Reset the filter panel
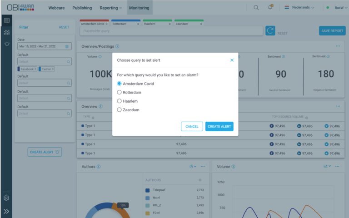349x218 pixels. coord(64,27)
